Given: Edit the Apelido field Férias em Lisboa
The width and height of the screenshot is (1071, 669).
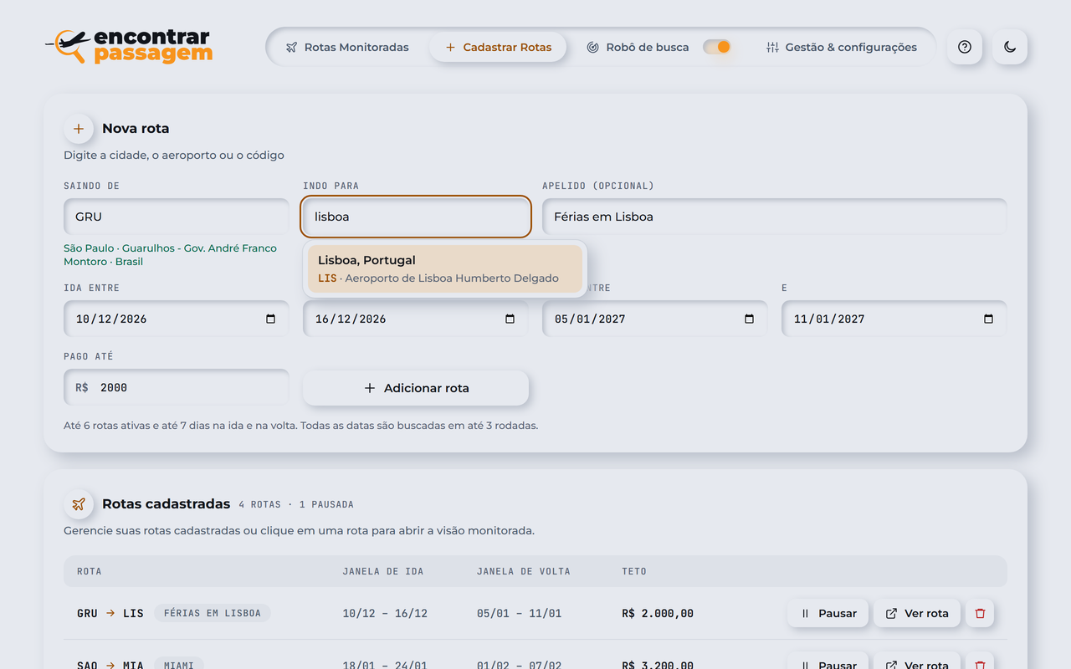Looking at the screenshot, I should pos(775,217).
